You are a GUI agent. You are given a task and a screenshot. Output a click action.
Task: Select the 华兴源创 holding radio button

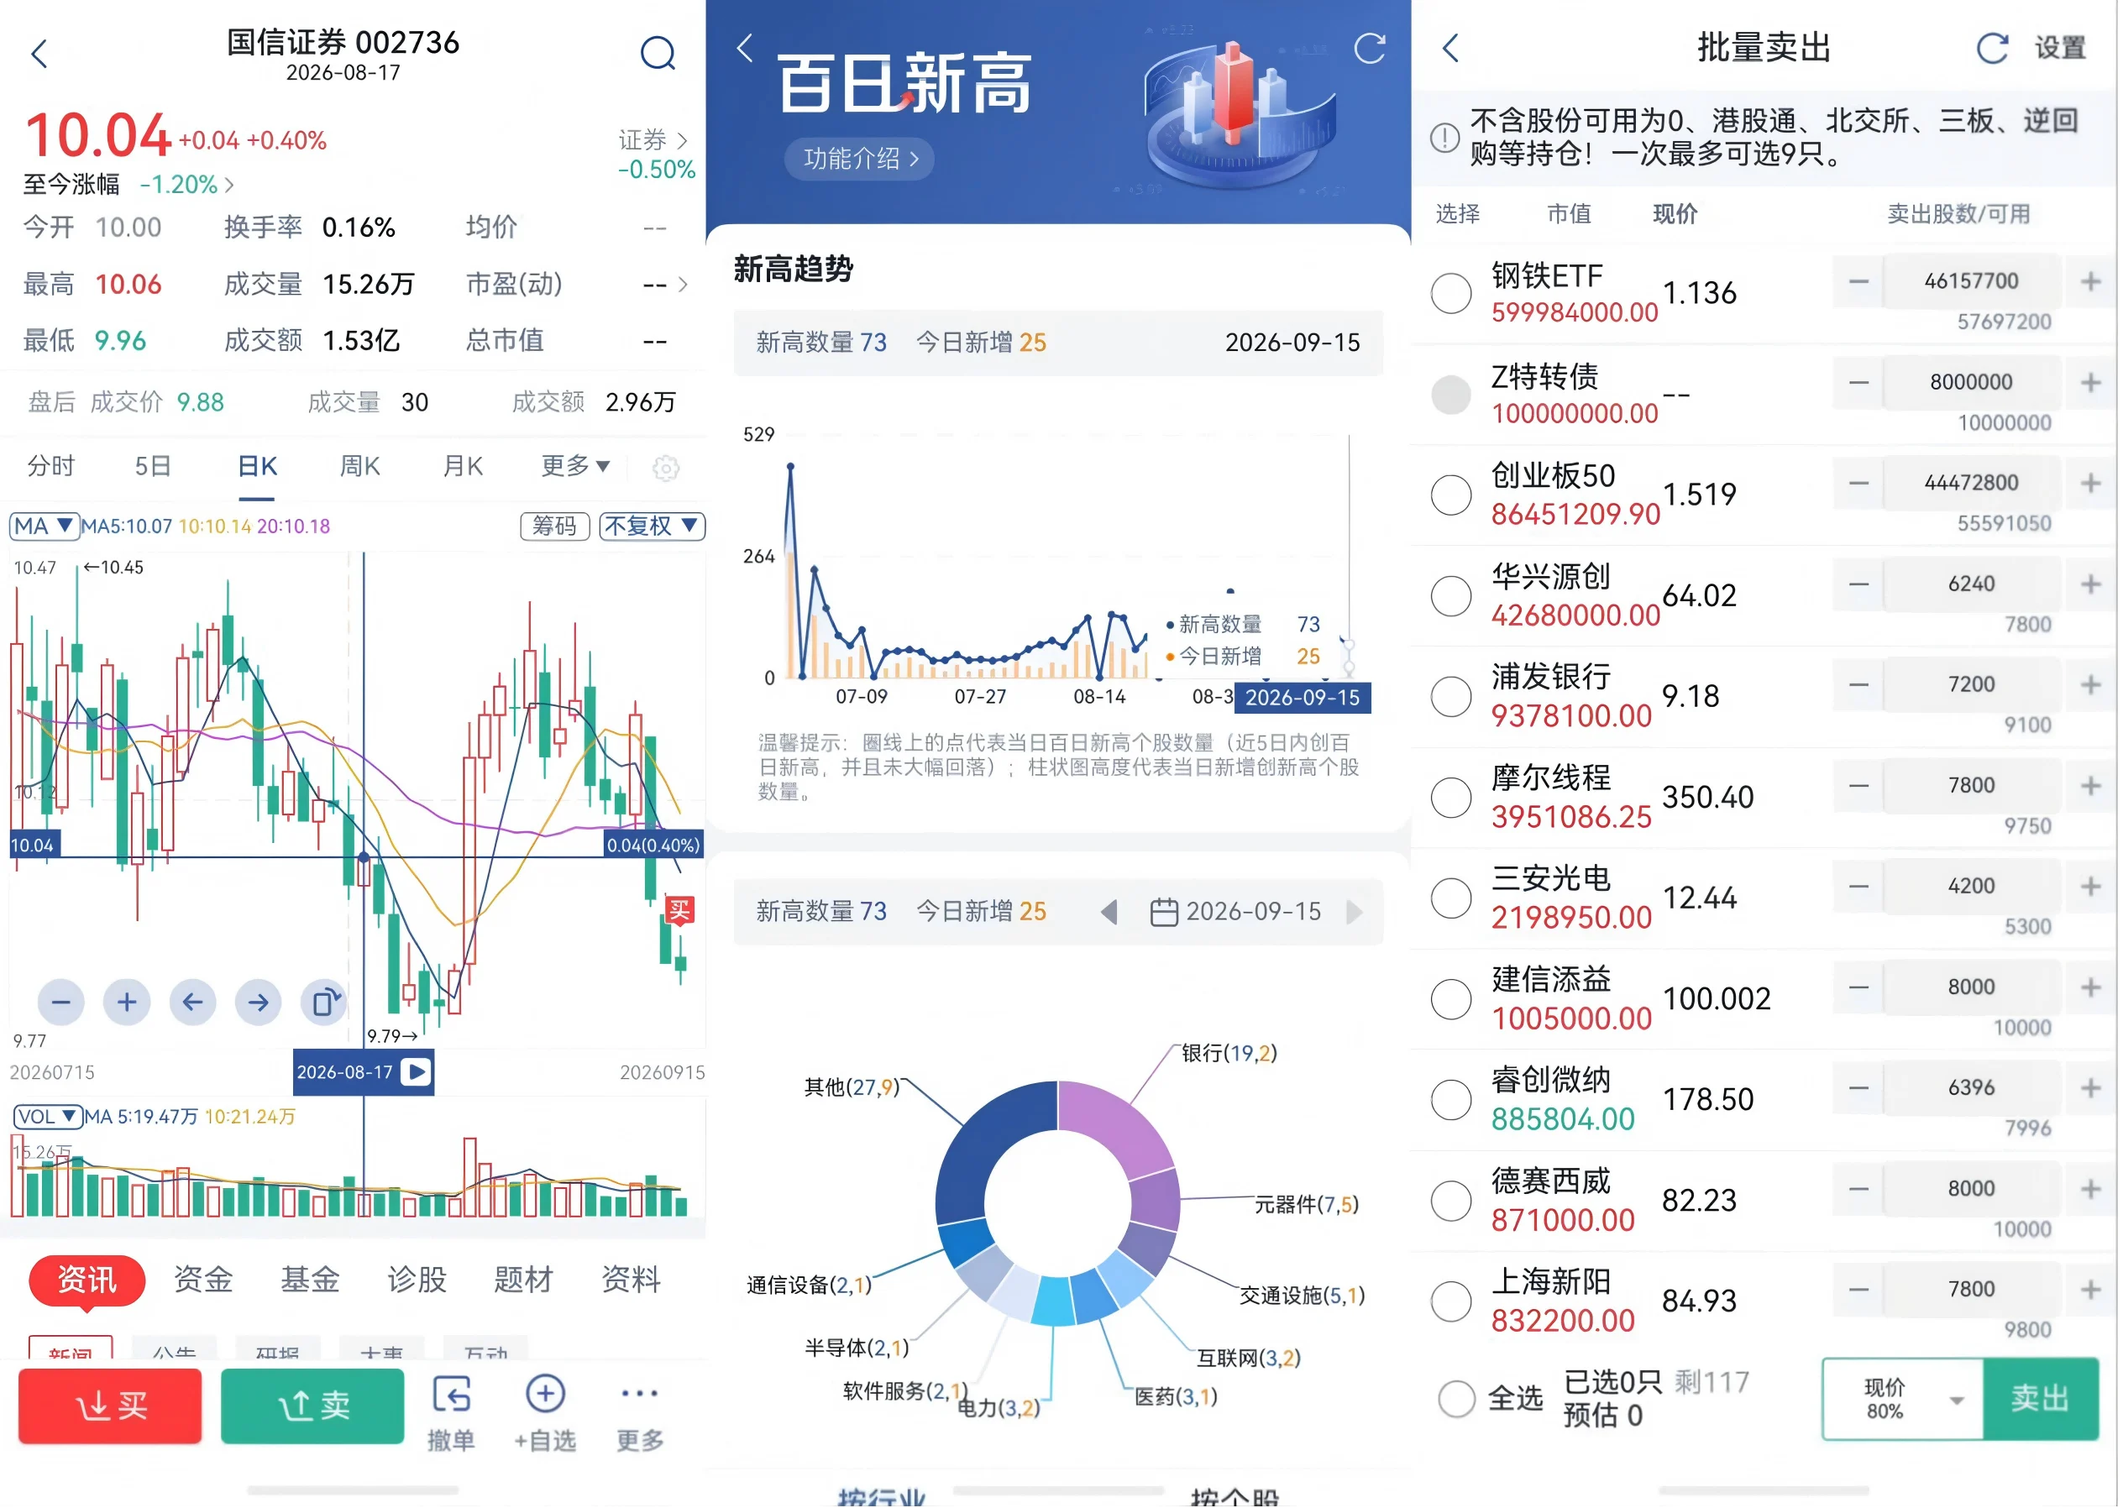tap(1450, 595)
